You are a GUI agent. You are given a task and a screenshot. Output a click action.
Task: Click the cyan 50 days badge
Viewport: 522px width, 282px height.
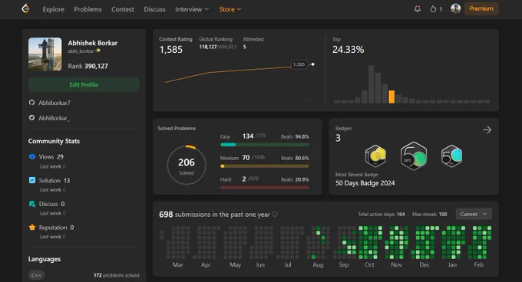pos(451,156)
